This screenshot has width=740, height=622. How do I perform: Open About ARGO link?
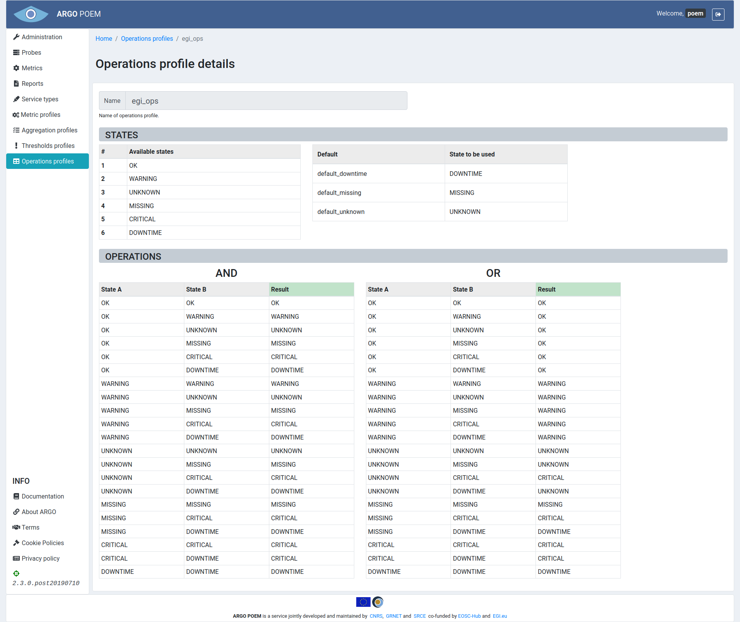click(39, 512)
